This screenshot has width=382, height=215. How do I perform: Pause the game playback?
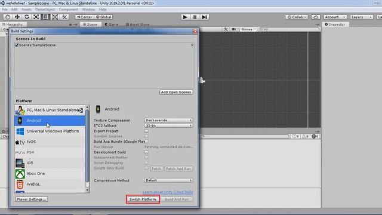pos(195,17)
